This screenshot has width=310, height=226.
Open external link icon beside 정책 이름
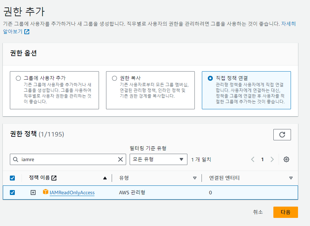(54, 178)
